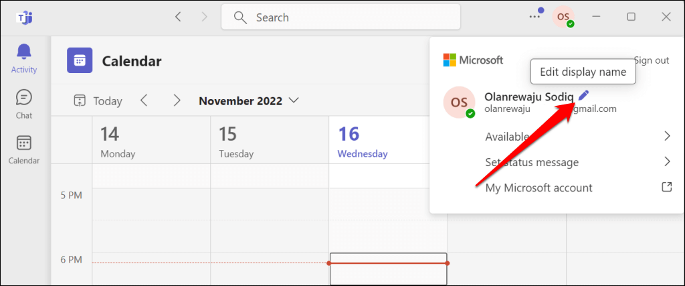Go to the previous week in calendar

click(x=144, y=100)
